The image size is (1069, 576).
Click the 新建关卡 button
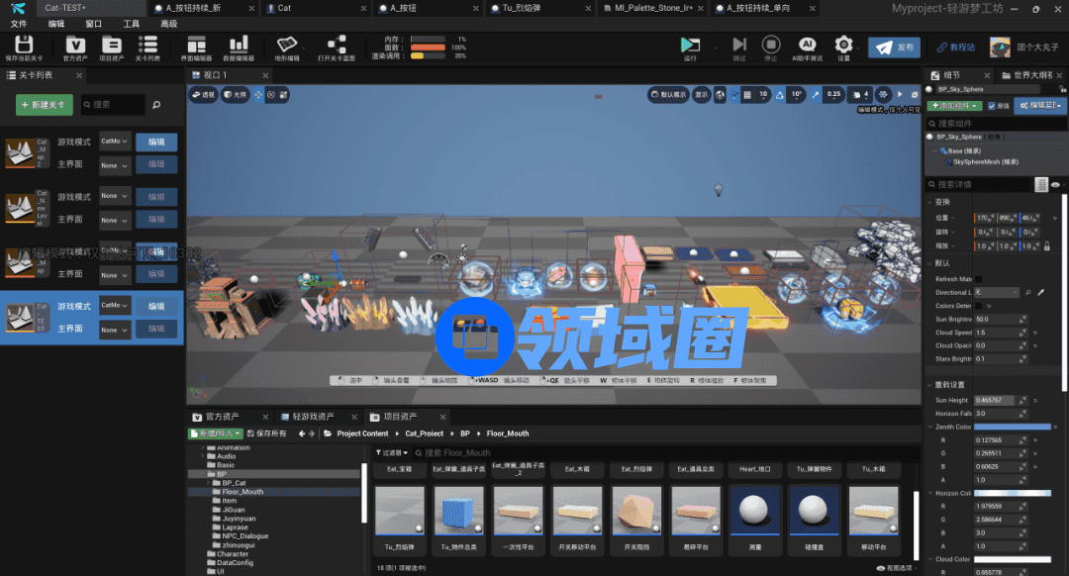tap(45, 105)
